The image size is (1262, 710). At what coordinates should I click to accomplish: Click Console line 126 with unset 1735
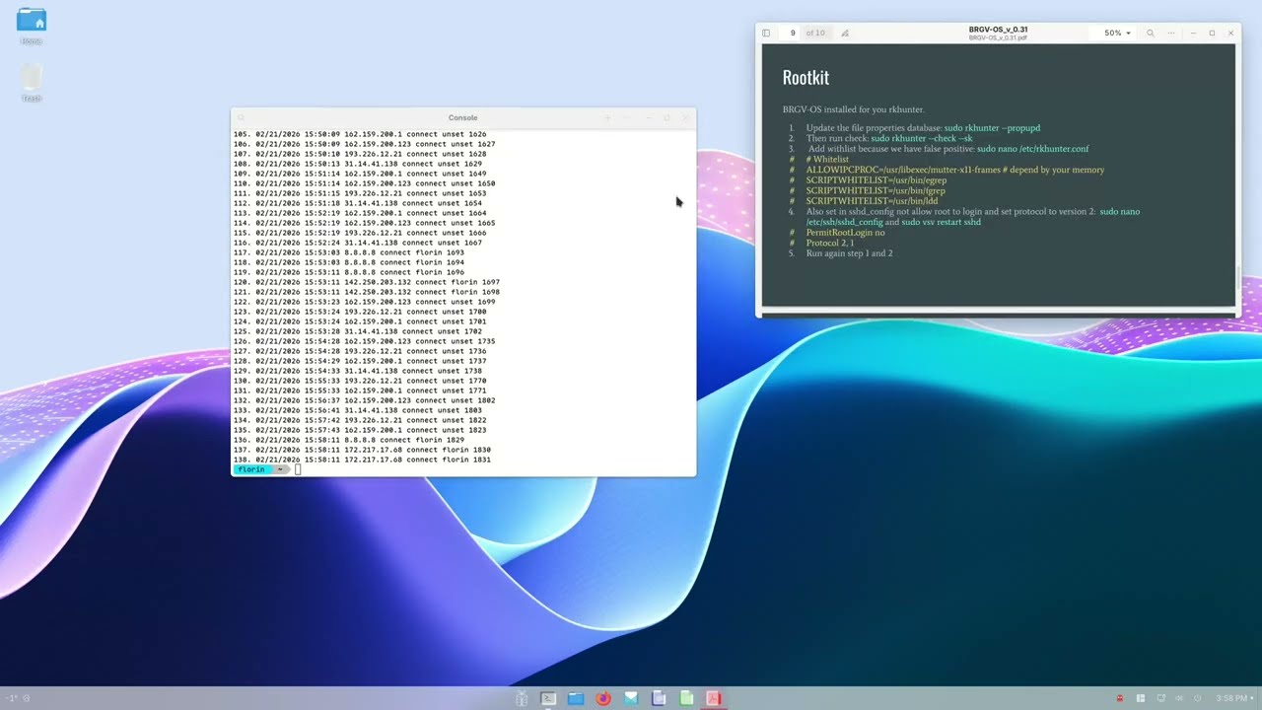coord(364,341)
